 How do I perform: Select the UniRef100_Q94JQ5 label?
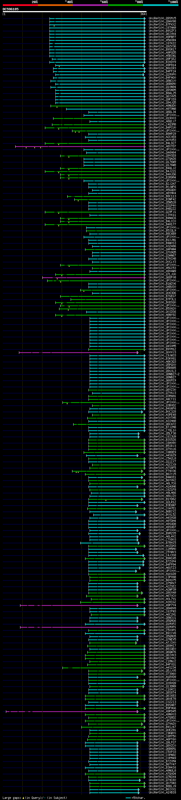[162, 102]
